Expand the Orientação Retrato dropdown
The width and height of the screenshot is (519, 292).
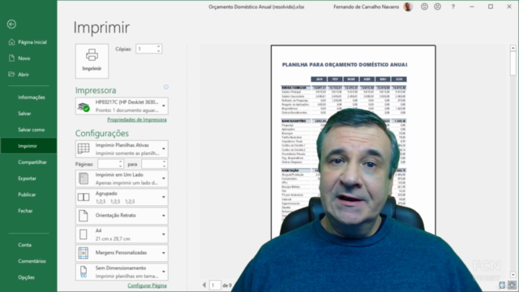click(x=122, y=216)
